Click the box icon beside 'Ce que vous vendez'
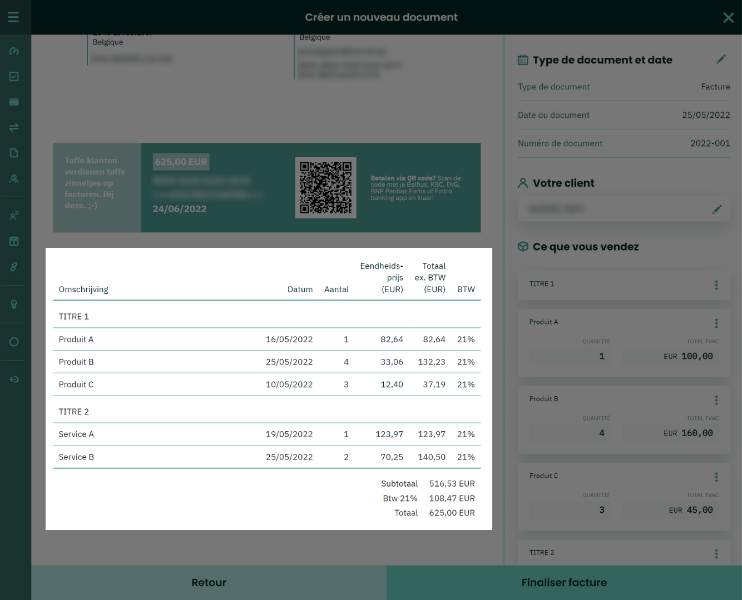 click(523, 247)
